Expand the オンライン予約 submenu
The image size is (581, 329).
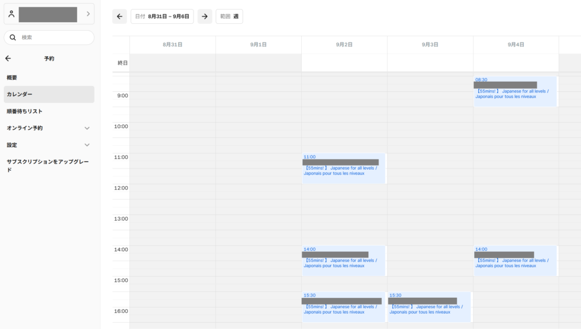(x=87, y=128)
